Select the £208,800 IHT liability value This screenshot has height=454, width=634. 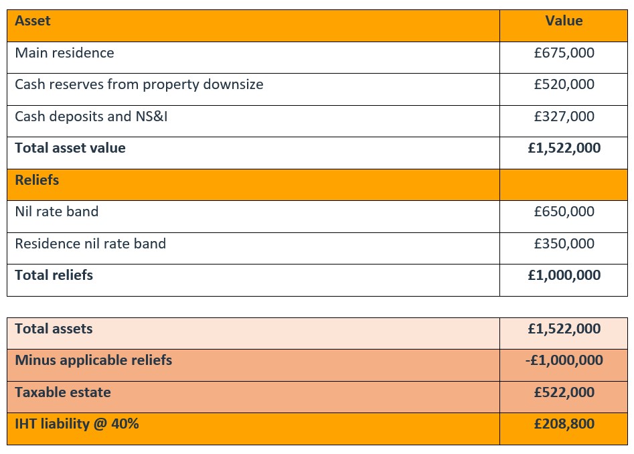[564, 424]
